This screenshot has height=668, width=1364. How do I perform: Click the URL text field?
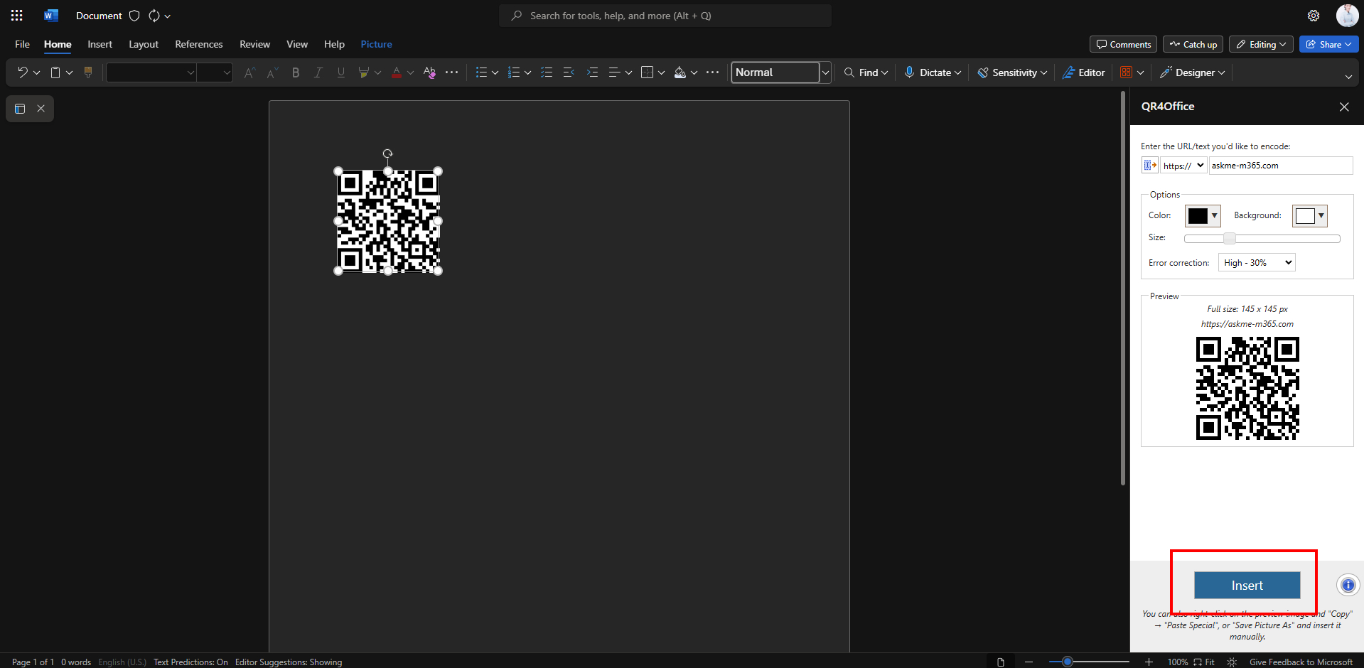tap(1281, 166)
